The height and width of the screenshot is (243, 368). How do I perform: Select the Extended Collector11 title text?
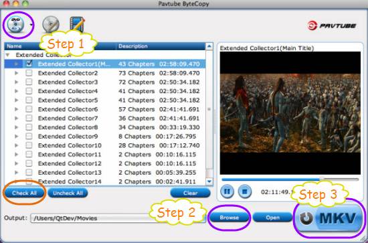[x=70, y=155]
